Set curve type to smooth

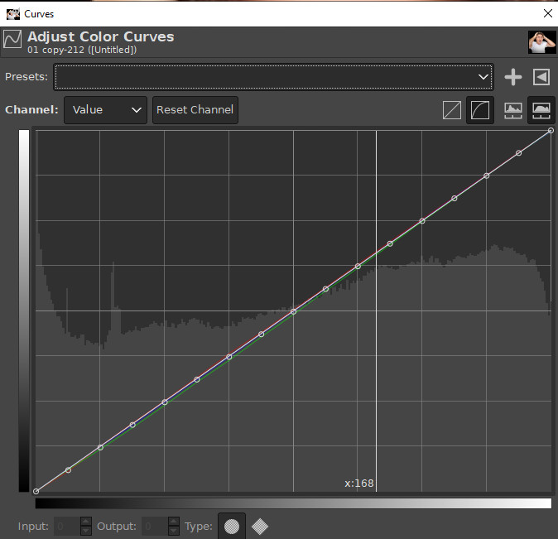pyautogui.click(x=232, y=527)
